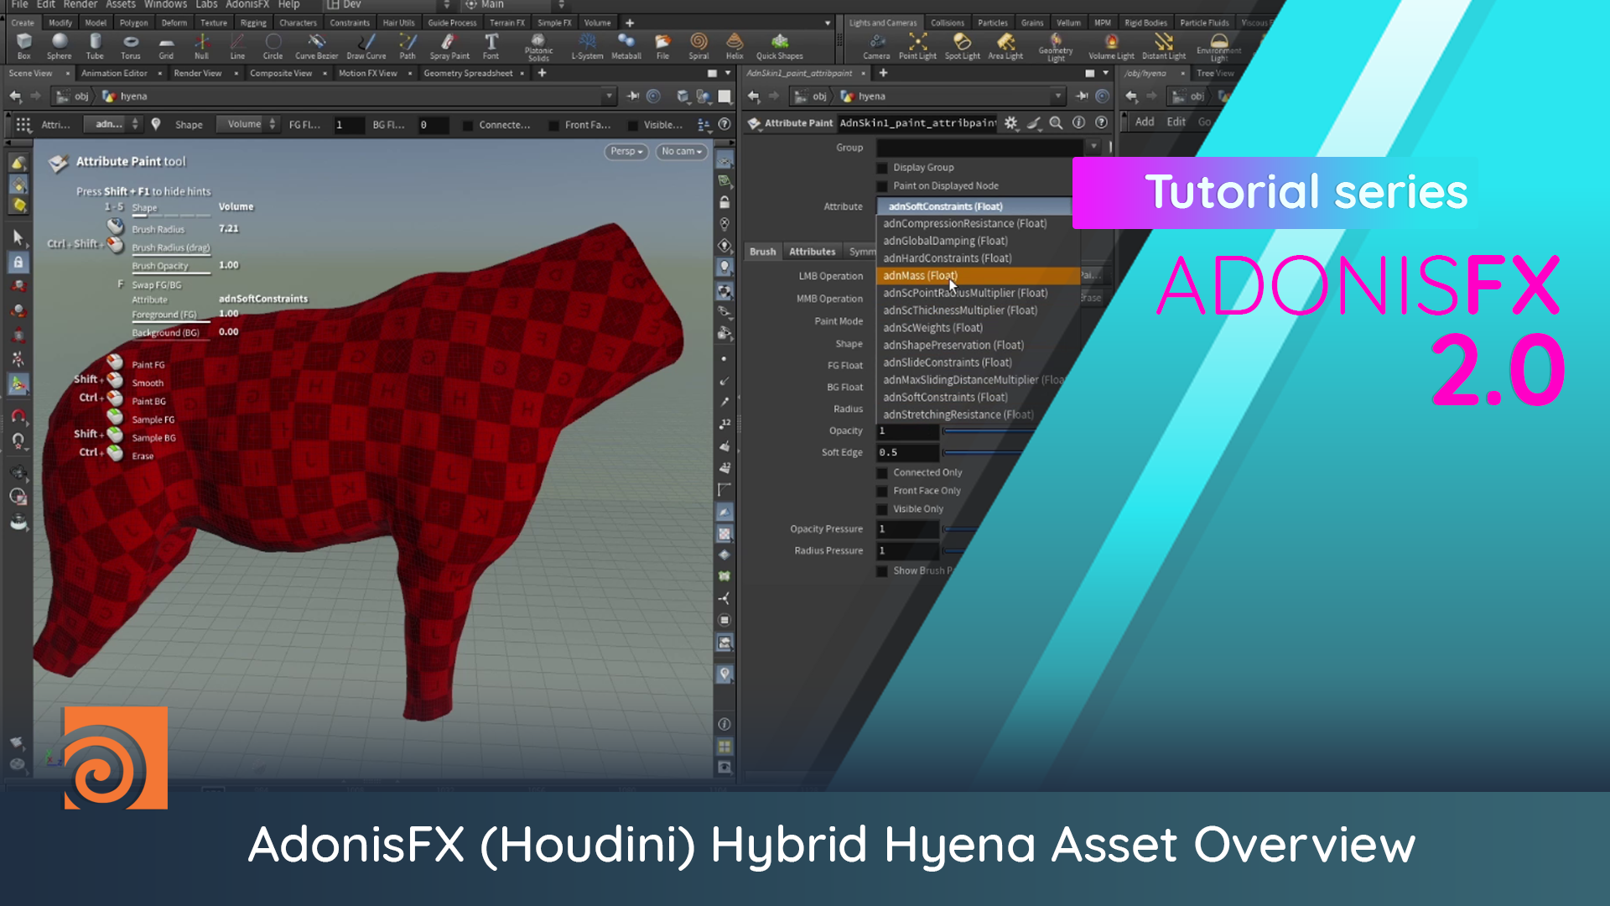Select the arrow Select tool in left toolbar
Image resolution: width=1610 pixels, height=906 pixels.
(18, 238)
